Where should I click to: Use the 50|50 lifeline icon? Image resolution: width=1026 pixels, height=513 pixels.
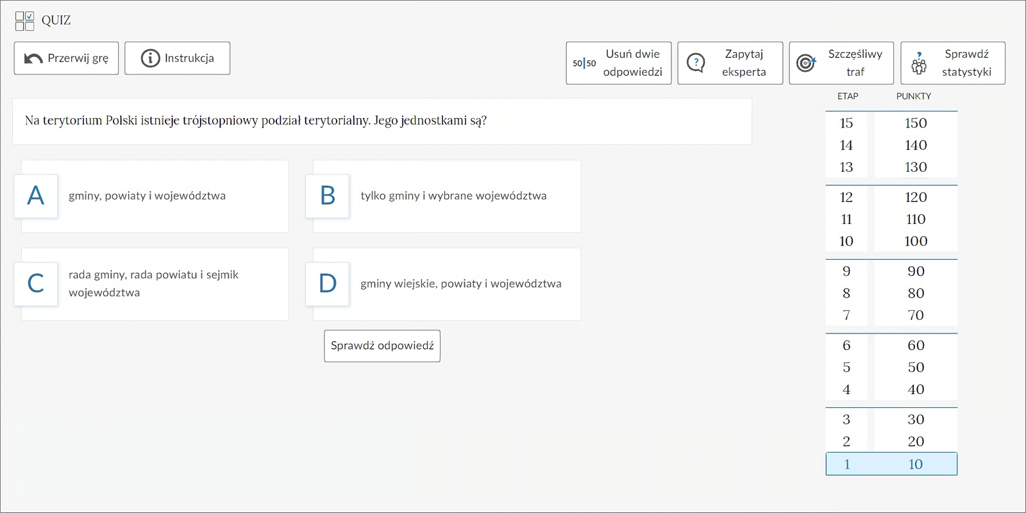pos(584,63)
